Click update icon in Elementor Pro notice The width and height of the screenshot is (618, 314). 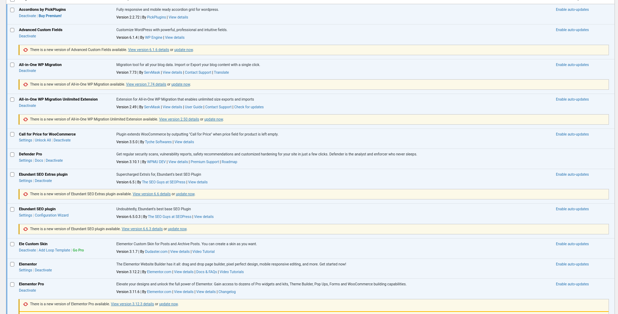26,304
